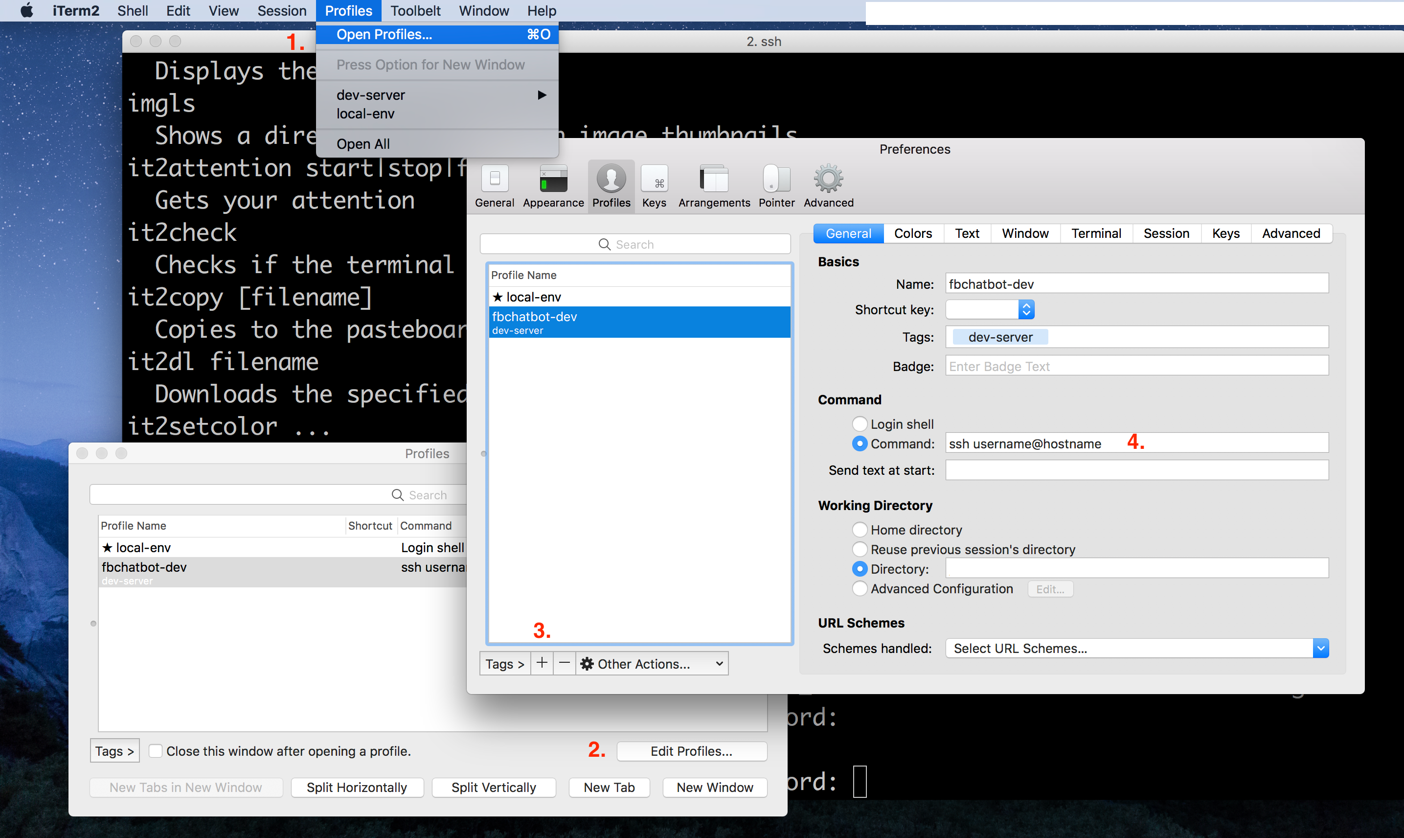Open the Shell menu
The height and width of the screenshot is (838, 1404).
(133, 11)
